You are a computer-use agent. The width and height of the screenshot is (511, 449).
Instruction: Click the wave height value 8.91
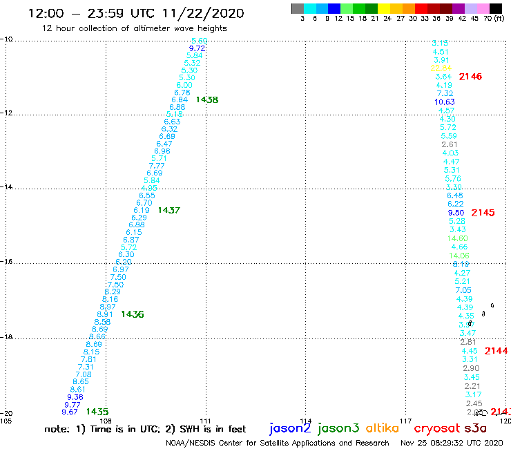[105, 315]
